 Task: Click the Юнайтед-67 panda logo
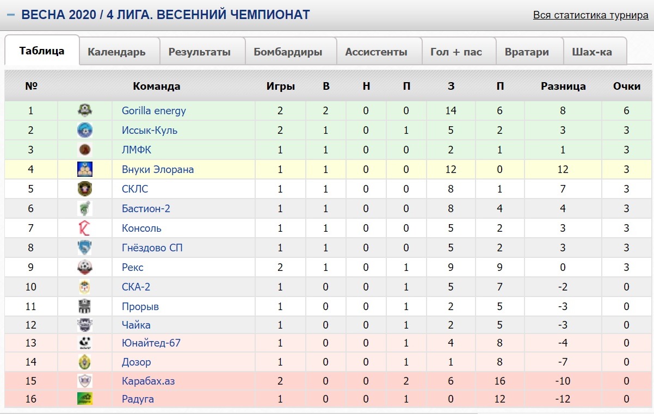click(84, 343)
